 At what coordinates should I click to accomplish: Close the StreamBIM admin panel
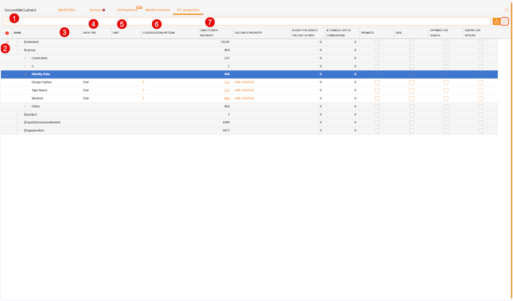(507, 9)
